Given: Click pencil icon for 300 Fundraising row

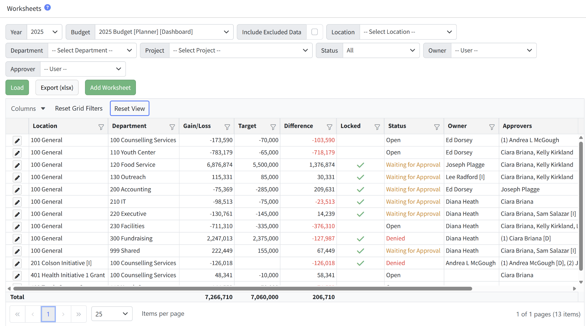Looking at the screenshot, I should [x=17, y=239].
